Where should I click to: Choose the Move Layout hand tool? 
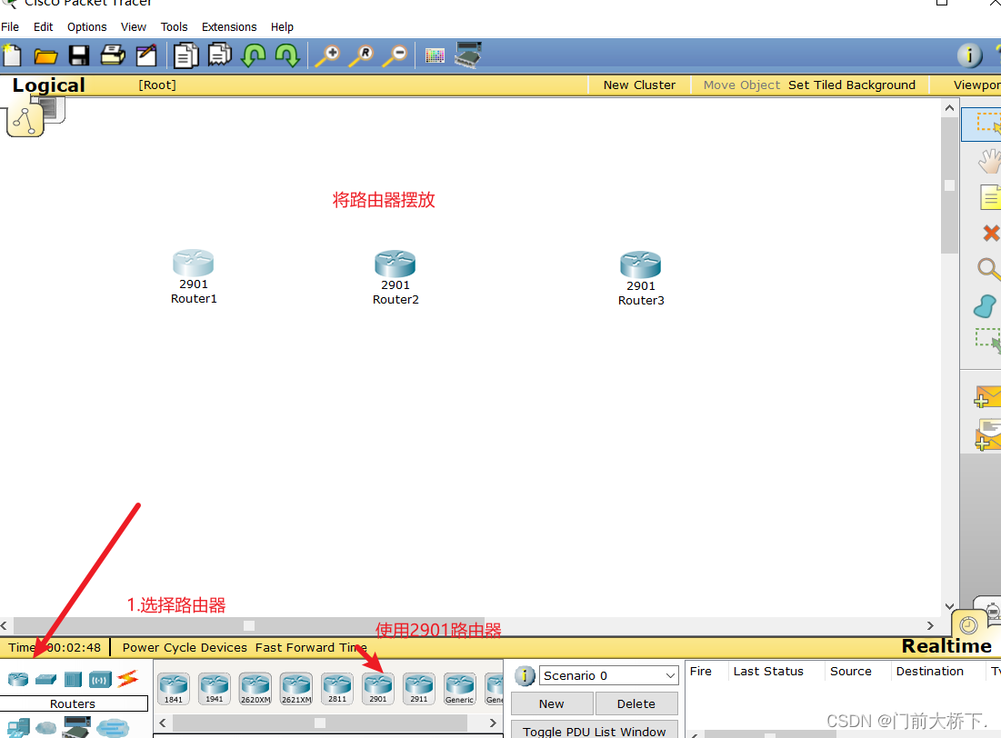989,161
